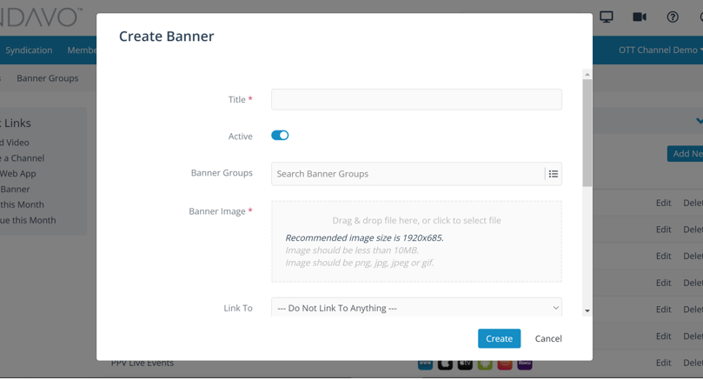Click the banner image drop zone
Viewport: 703px width, 380px height.
pyautogui.click(x=416, y=242)
